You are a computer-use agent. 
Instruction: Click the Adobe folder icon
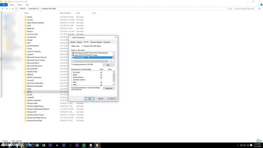[25, 17]
